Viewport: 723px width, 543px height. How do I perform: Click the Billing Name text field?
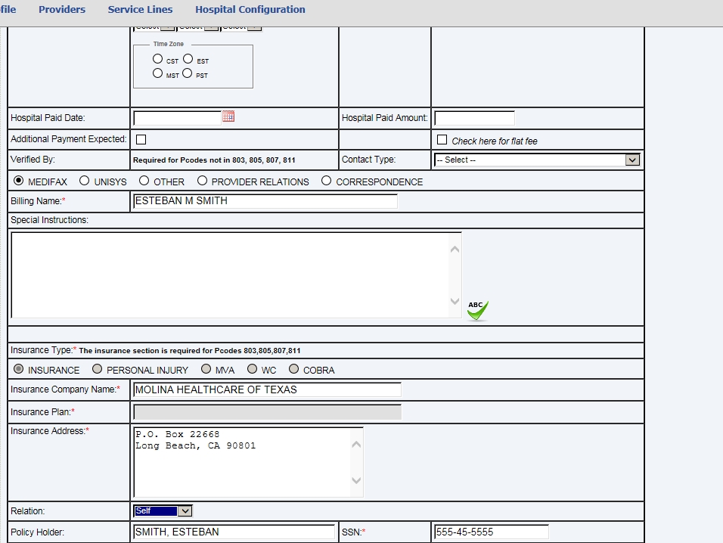tap(265, 201)
